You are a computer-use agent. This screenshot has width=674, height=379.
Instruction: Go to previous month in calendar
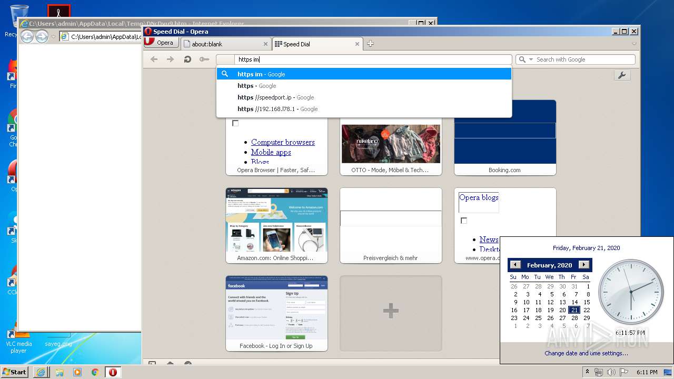coord(516,265)
